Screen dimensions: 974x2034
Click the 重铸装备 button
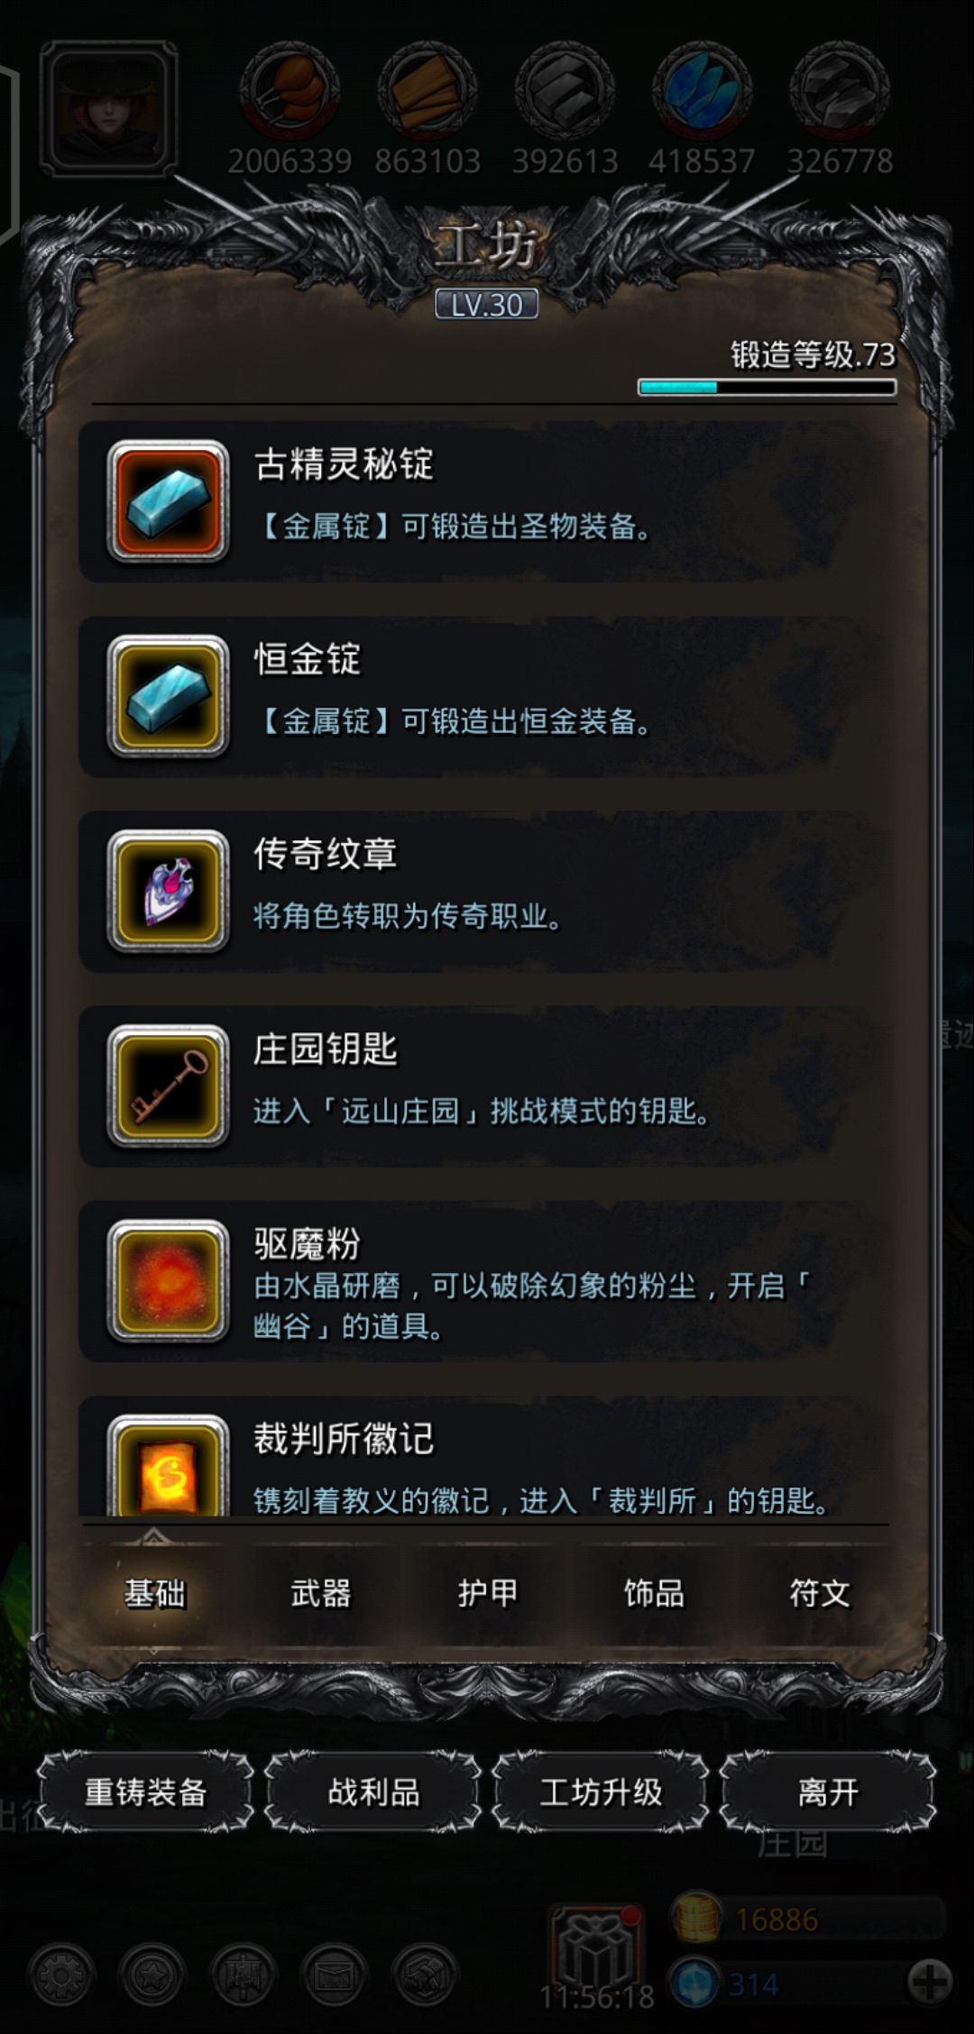click(x=145, y=1792)
